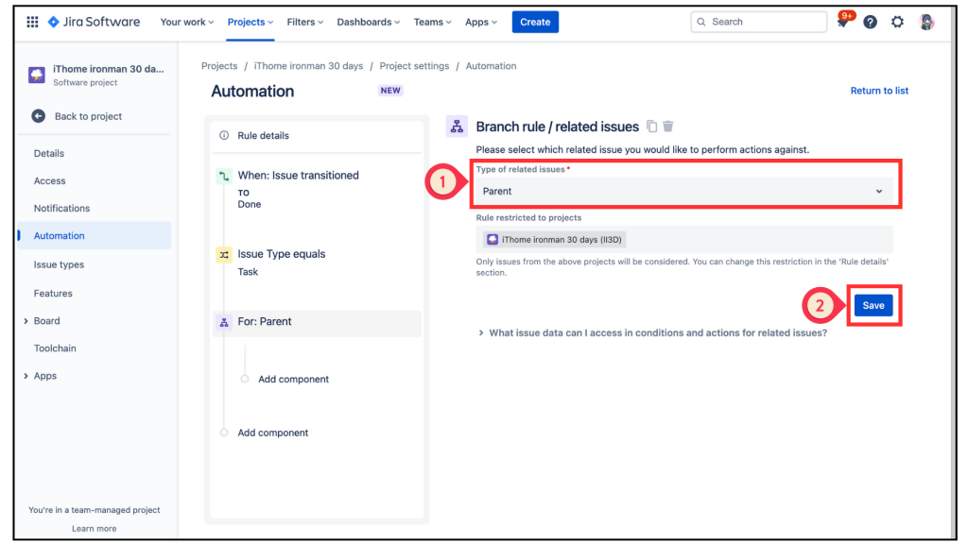Open the Projects dropdown menu
The width and height of the screenshot is (968, 544).
250,23
